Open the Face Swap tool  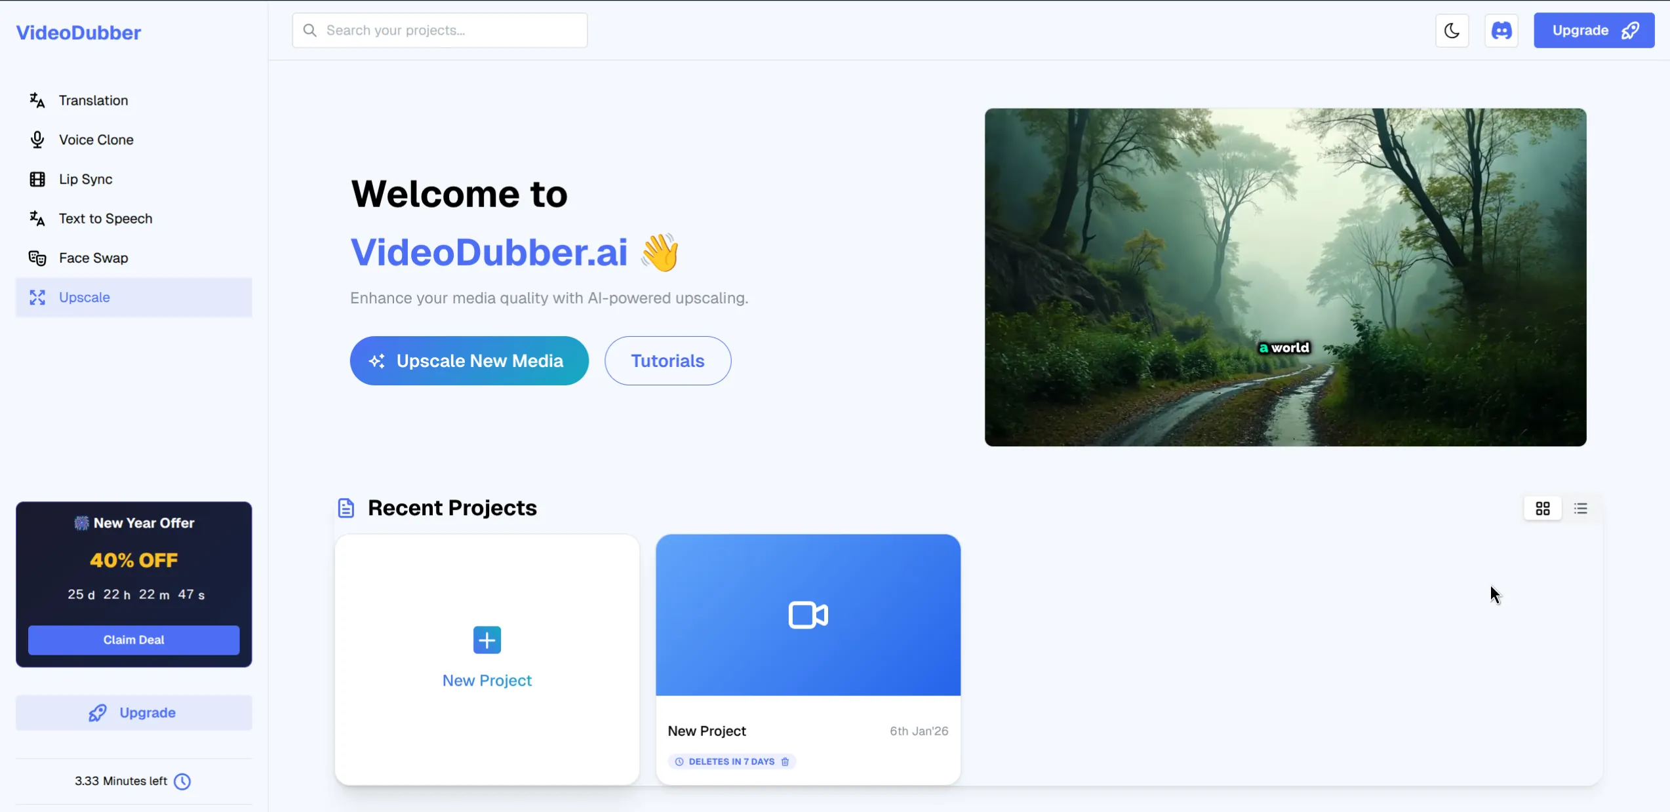93,258
